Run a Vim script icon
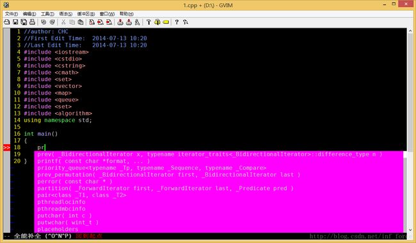 [x=137, y=22]
